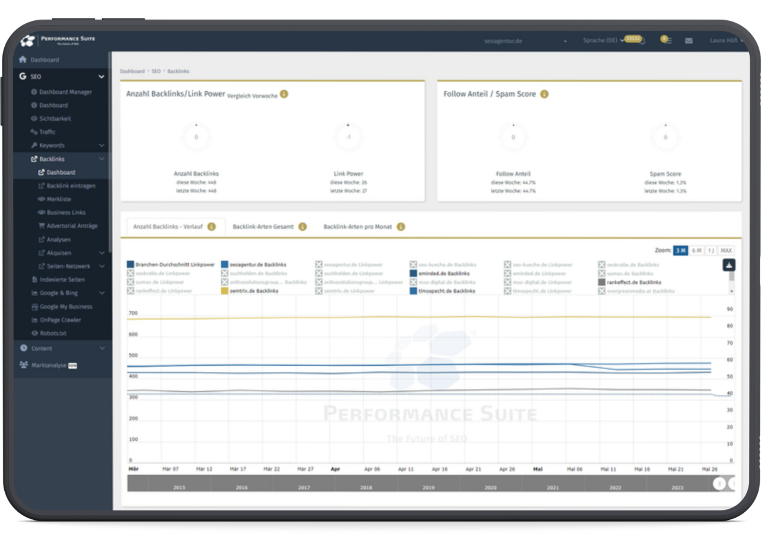Open the task list icon in header
This screenshot has width=764, height=551.
(x=666, y=40)
